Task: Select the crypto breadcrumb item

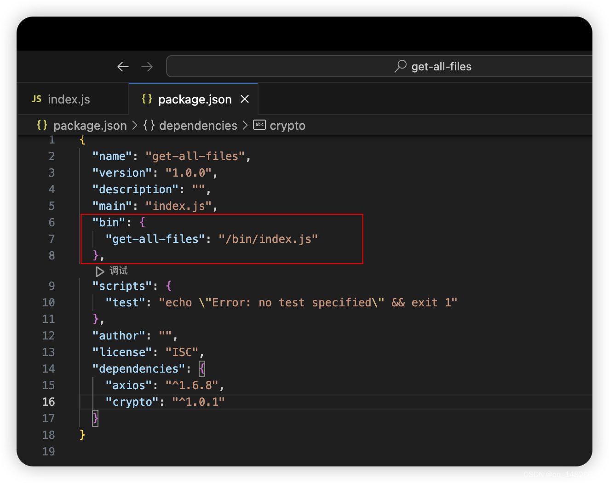Action: pos(287,125)
